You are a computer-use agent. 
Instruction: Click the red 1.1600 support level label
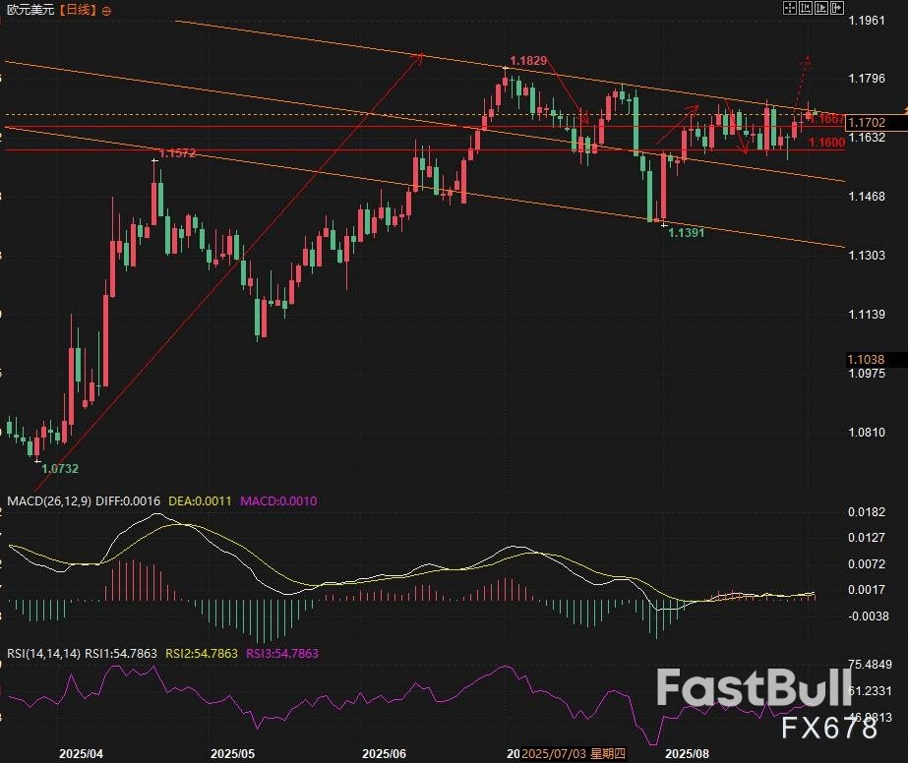pyautogui.click(x=824, y=144)
